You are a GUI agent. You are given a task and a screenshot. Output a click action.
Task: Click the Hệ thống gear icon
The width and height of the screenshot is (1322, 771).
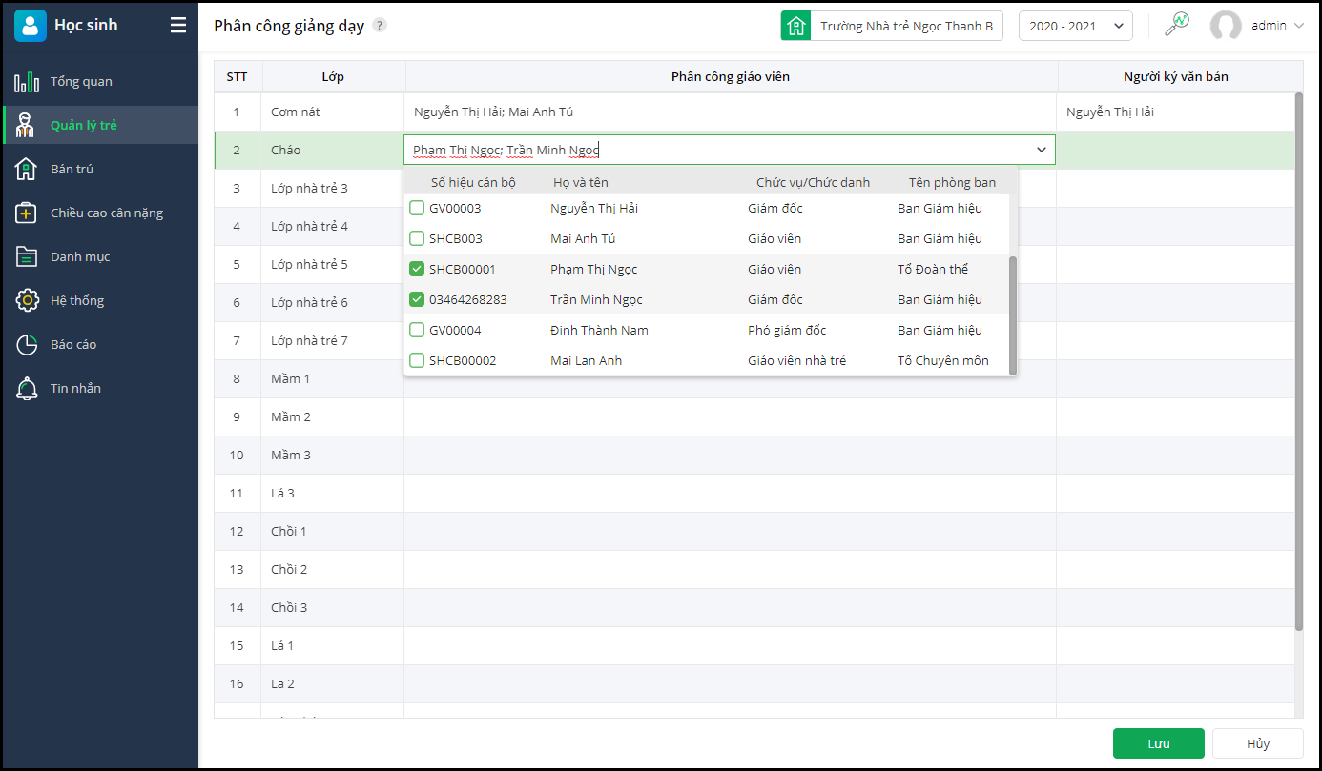tap(27, 301)
